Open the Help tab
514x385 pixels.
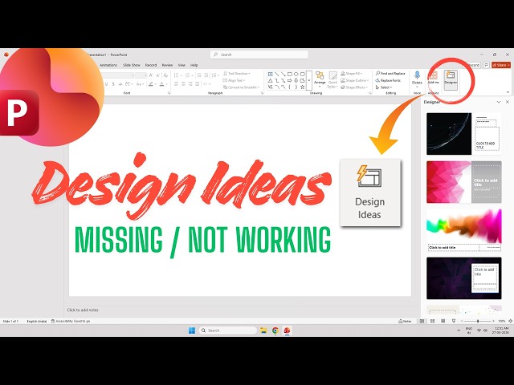coord(194,65)
